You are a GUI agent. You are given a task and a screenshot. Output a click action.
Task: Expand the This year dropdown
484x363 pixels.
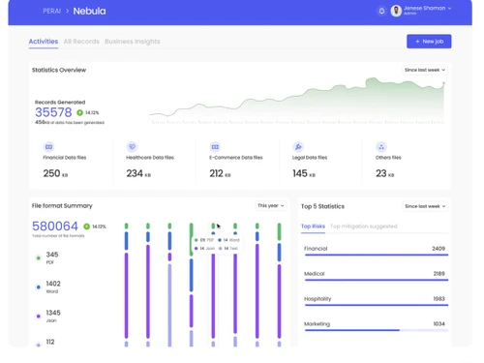271,205
